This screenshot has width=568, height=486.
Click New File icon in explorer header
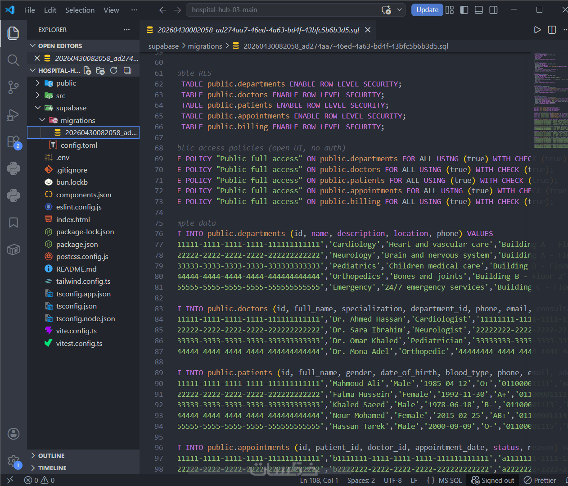pyautogui.click(x=87, y=71)
